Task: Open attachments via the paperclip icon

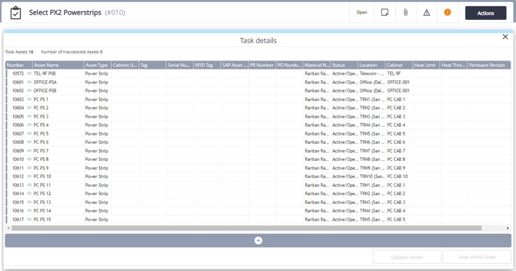Action: 406,13
